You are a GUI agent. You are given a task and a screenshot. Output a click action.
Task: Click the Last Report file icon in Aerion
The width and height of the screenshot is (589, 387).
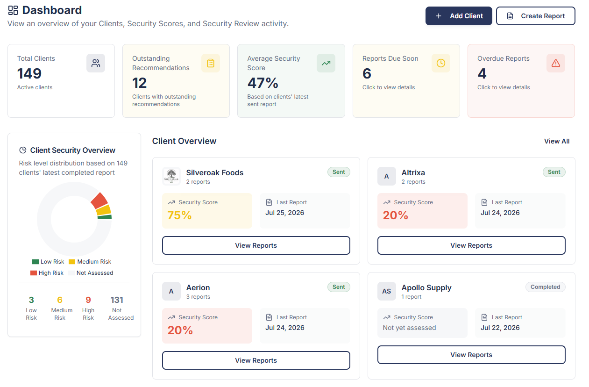(x=269, y=317)
